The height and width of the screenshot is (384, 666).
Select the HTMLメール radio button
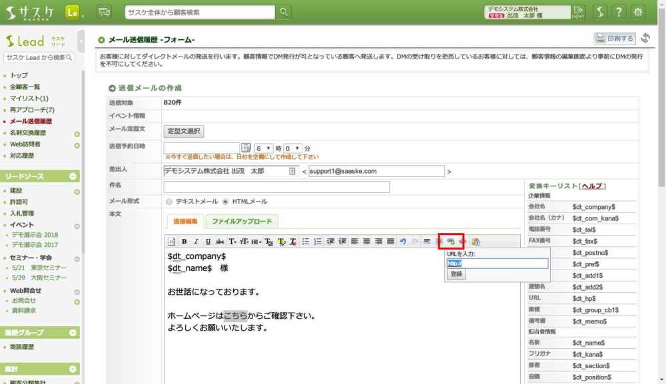(x=225, y=202)
